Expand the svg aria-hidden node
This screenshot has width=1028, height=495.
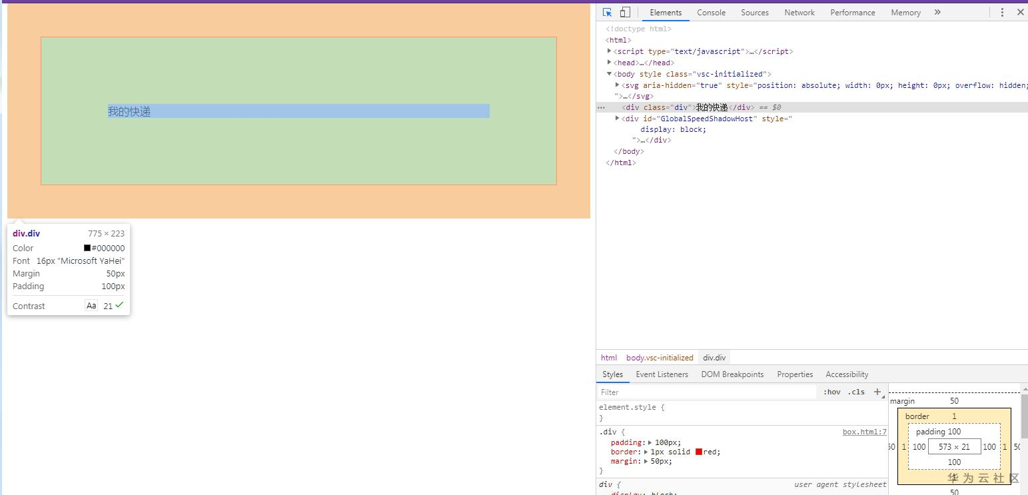[x=617, y=85]
